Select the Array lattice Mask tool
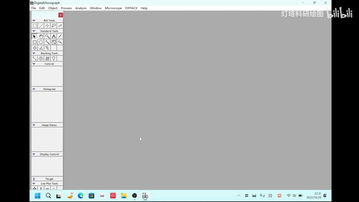 coord(47,58)
